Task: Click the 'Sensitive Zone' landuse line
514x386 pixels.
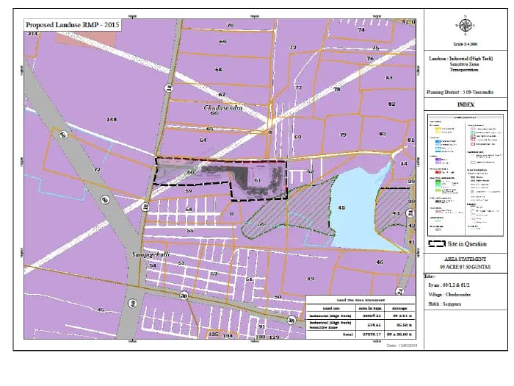Action: pos(464,65)
